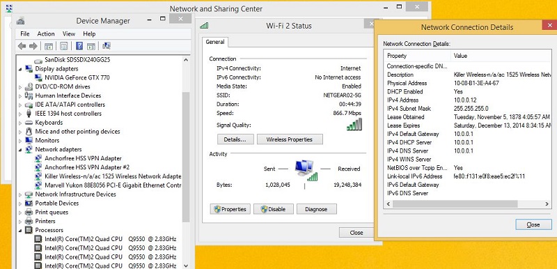Expand the Monitors node
This screenshot has width=557, height=269.
[x=20, y=140]
